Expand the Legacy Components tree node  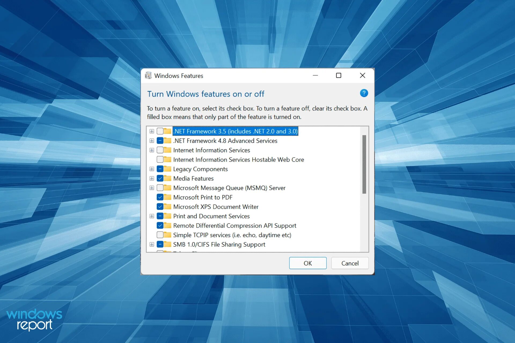152,169
